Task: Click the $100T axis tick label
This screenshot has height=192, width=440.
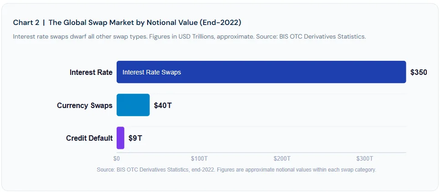Action: (x=199, y=159)
